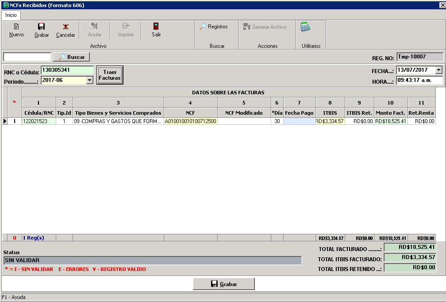Open the Periodo dropdown list
The image size is (446, 302).
tap(91, 79)
